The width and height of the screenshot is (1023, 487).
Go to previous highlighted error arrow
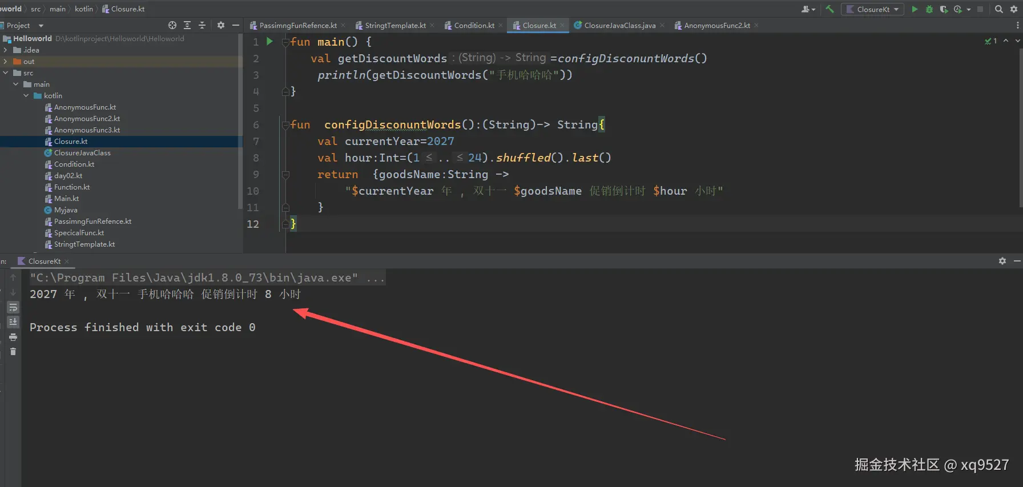coord(1006,41)
